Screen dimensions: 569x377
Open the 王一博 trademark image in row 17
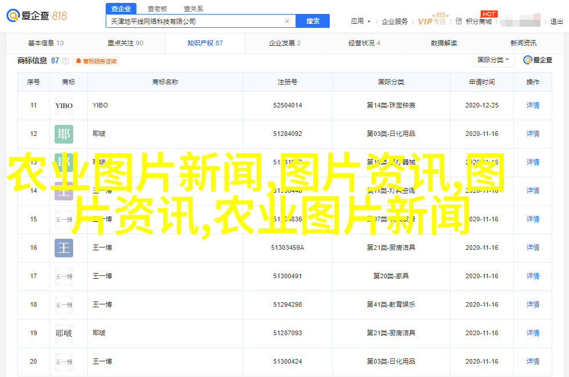pyautogui.click(x=64, y=277)
